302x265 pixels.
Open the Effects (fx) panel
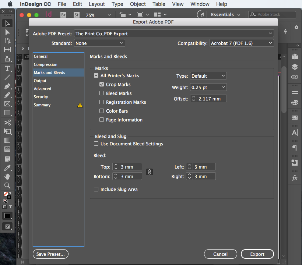click(x=295, y=178)
